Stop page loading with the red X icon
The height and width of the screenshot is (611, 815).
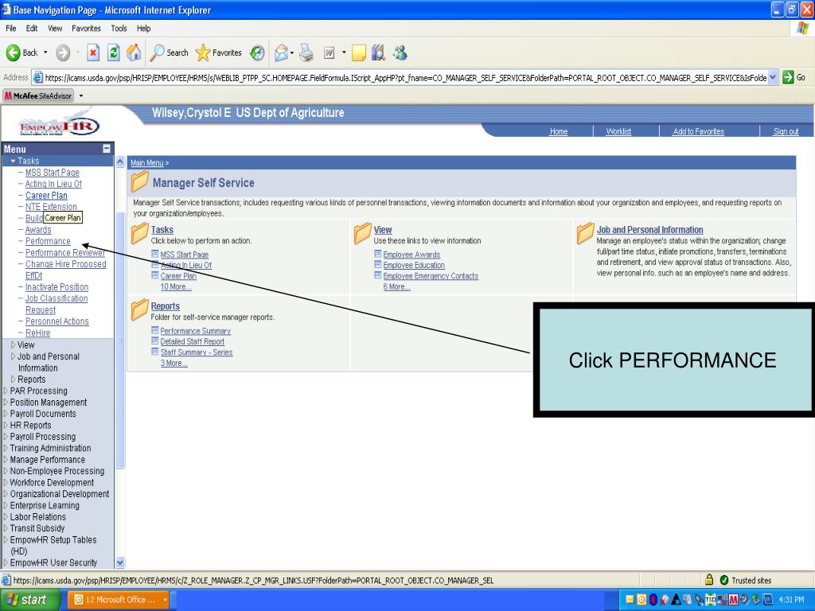point(93,53)
